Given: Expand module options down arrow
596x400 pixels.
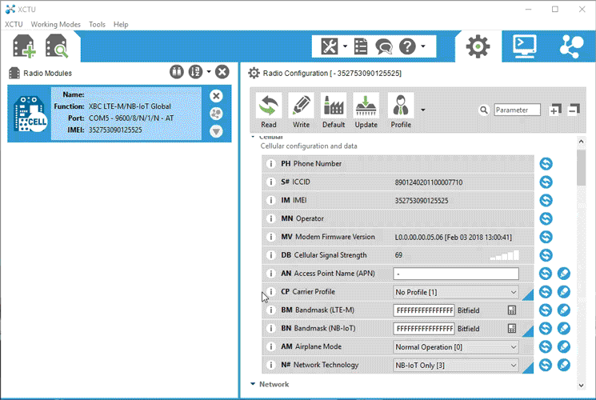Looking at the screenshot, I should [216, 131].
